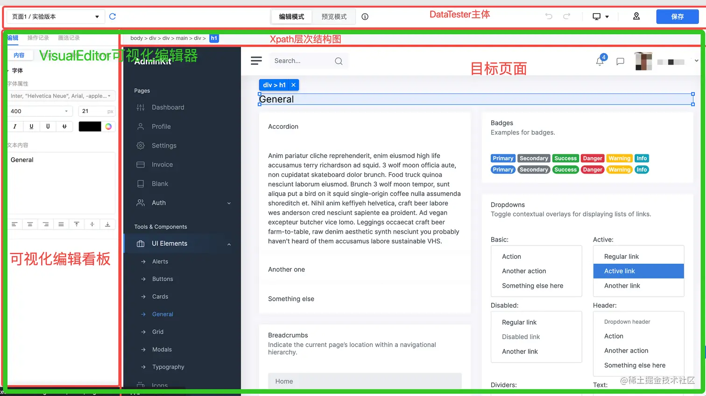Toggle italic text style
The image size is (706, 396).
[x=15, y=126]
